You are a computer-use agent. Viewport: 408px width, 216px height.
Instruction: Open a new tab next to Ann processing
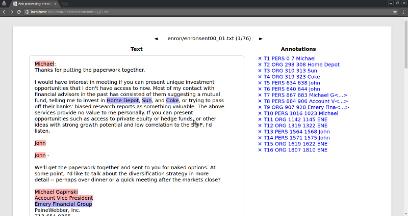point(65,4)
